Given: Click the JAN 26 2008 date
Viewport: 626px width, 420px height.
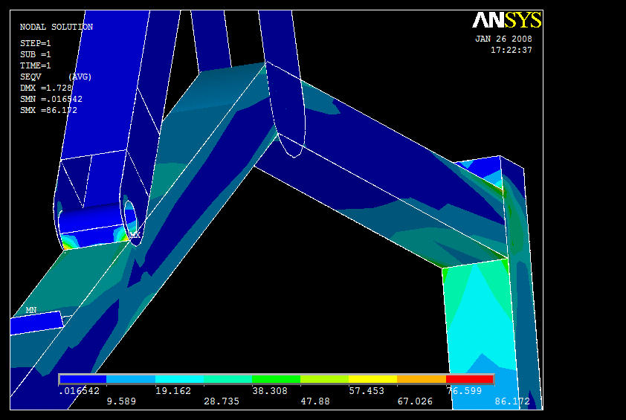Looking at the screenshot, I should pos(503,39).
